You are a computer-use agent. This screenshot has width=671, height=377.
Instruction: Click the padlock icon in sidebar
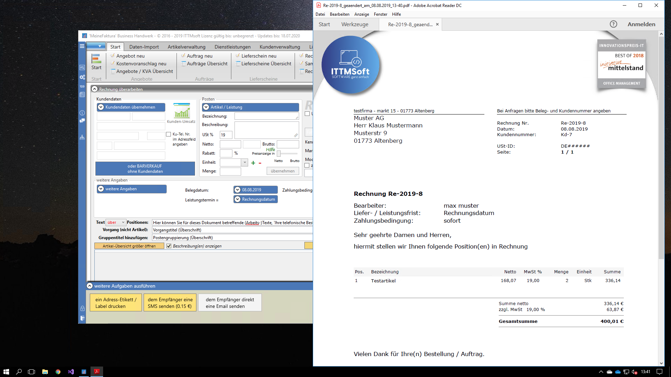pos(82,309)
